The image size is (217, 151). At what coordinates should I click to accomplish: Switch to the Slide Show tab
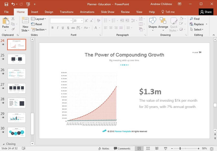pyautogui.click(x=107, y=12)
